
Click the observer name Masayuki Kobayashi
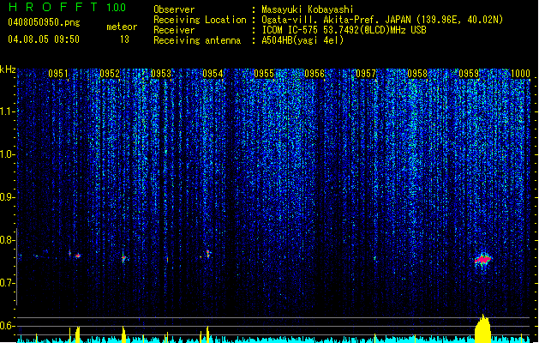pyautogui.click(x=308, y=9)
